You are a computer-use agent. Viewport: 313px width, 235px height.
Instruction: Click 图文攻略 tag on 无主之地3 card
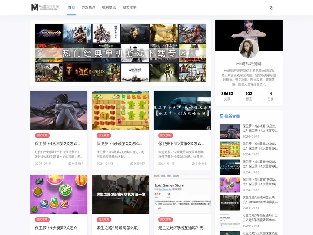pos(166,219)
